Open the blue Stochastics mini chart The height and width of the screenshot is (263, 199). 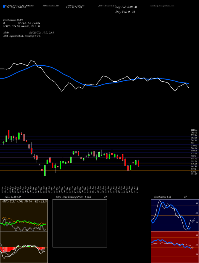click(175, 215)
